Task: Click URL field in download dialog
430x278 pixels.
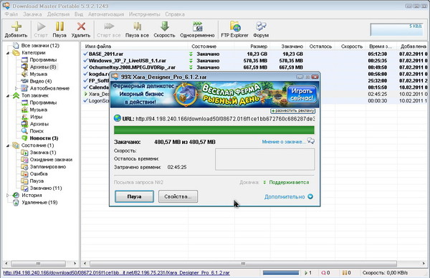Action: [x=225, y=119]
